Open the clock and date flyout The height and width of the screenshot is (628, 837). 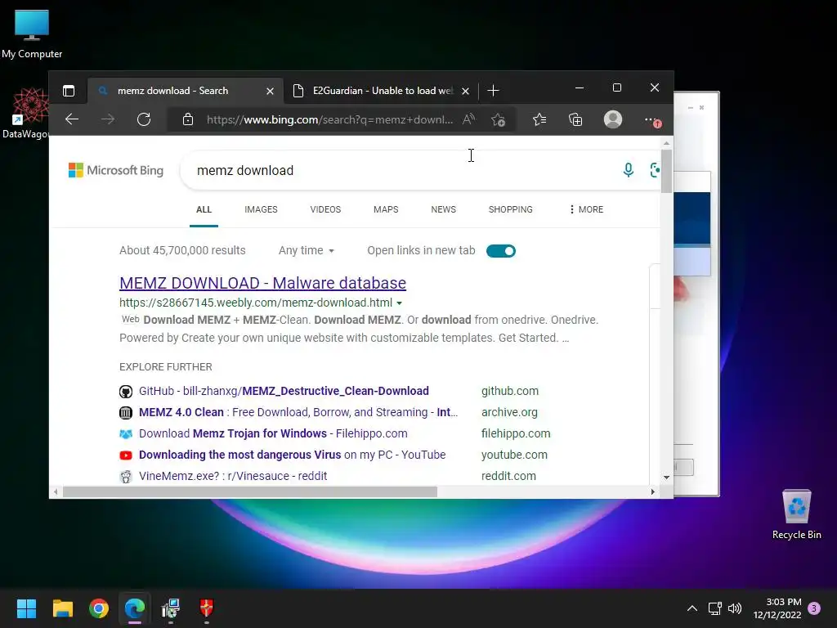777,608
